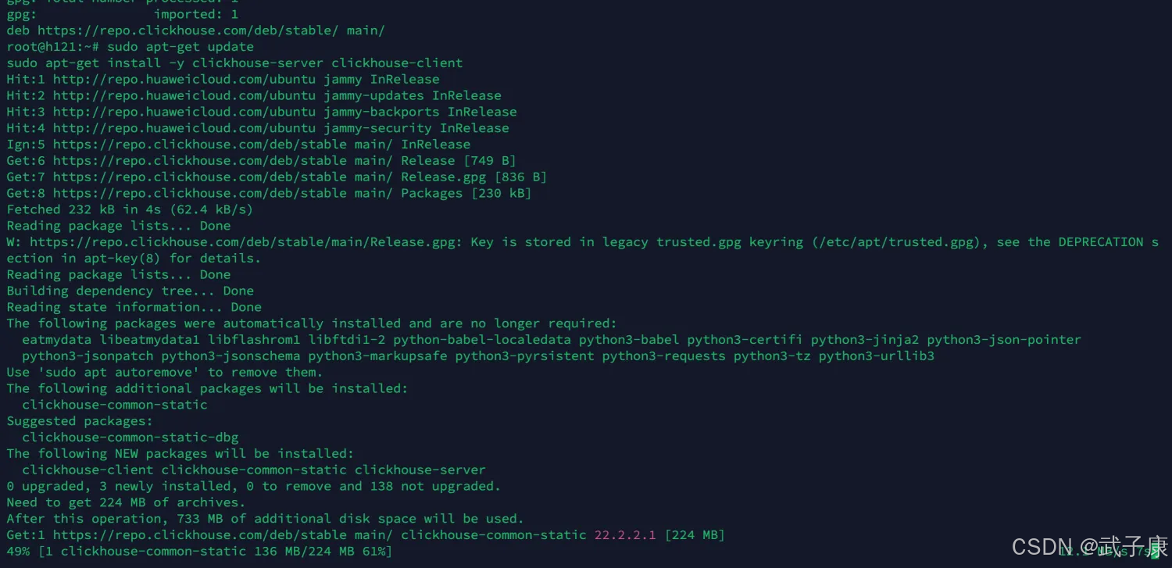Screen dimensions: 1172x568
Task: Click the apt-get install clickhouse-server command line
Action: [x=234, y=63]
